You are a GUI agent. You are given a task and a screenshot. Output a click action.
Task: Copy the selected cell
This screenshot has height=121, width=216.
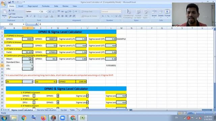tap(12, 14)
